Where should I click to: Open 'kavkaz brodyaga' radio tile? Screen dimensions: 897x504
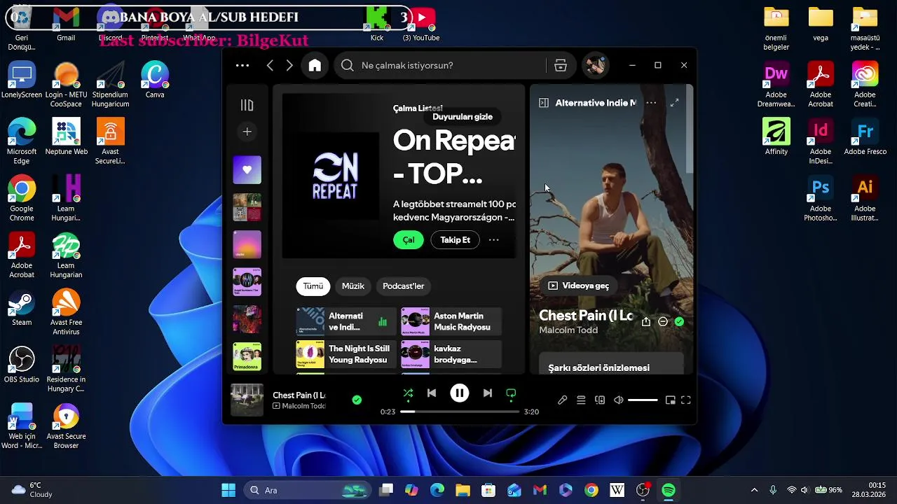tap(451, 354)
